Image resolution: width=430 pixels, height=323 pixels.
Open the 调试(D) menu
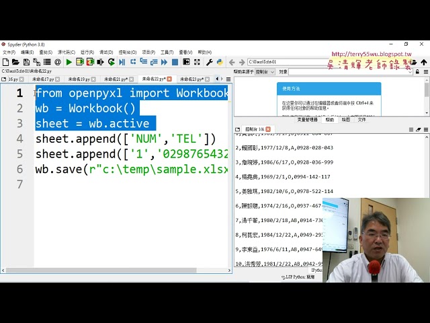pos(106,52)
